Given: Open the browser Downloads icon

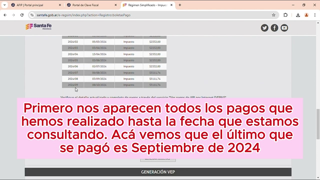Looking at the screenshot, I should [298, 15].
